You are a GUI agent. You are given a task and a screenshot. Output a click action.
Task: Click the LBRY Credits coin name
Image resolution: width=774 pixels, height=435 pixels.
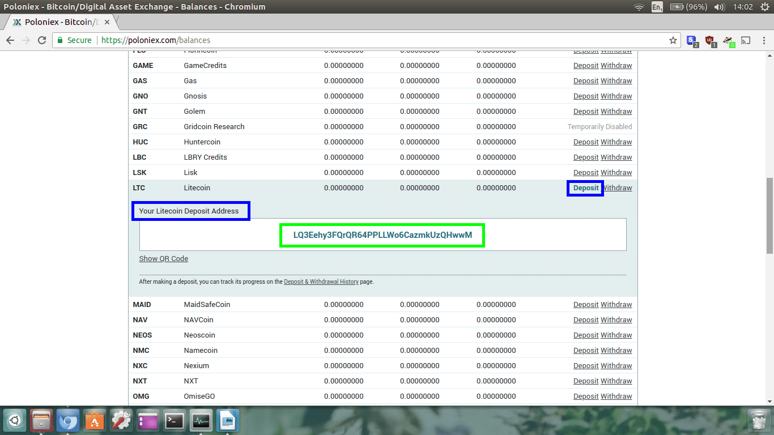[206, 157]
